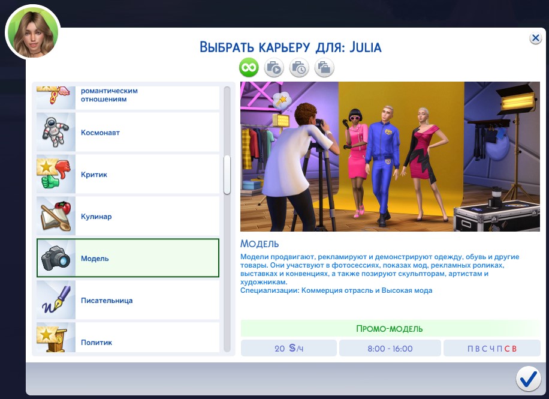Click the briefcase with play symbol filter icon

point(274,67)
